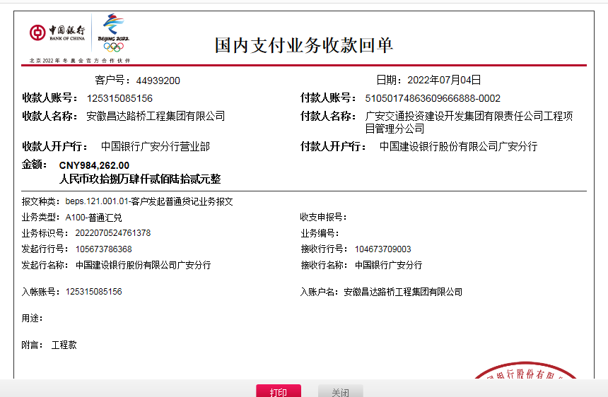The height and width of the screenshot is (397, 608).
Task: Click the Bank of China logo
Action: click(x=57, y=32)
